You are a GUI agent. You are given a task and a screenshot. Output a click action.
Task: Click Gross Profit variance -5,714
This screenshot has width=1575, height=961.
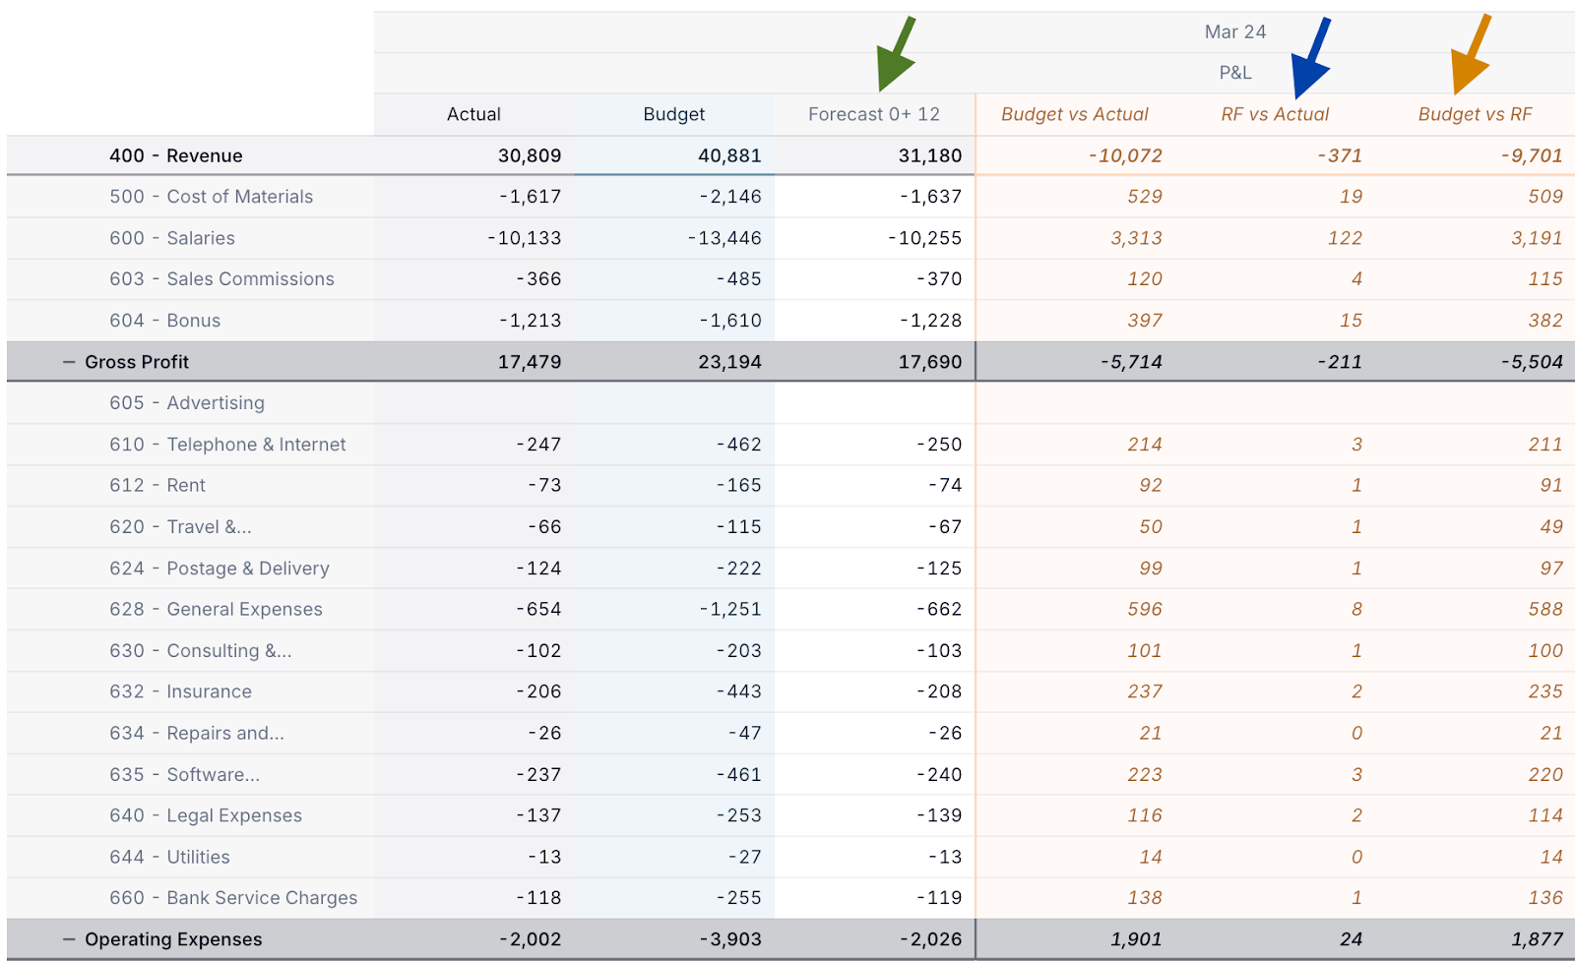(x=1131, y=362)
